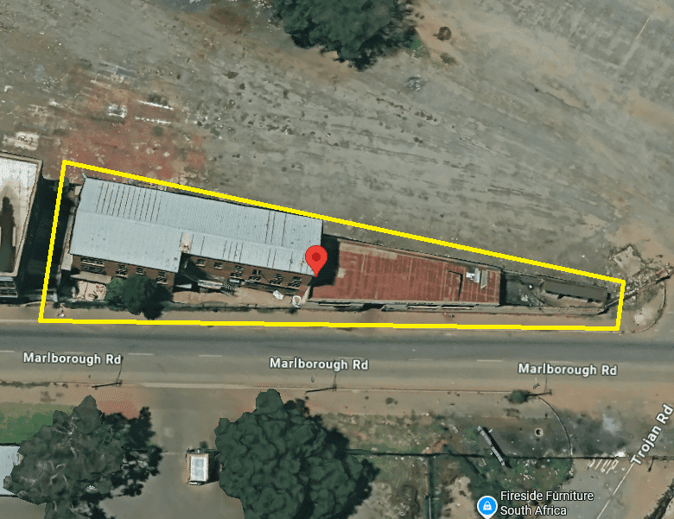This screenshot has height=519, width=674.
Task: Select the white-roofed building at left edge
Action: point(18,224)
